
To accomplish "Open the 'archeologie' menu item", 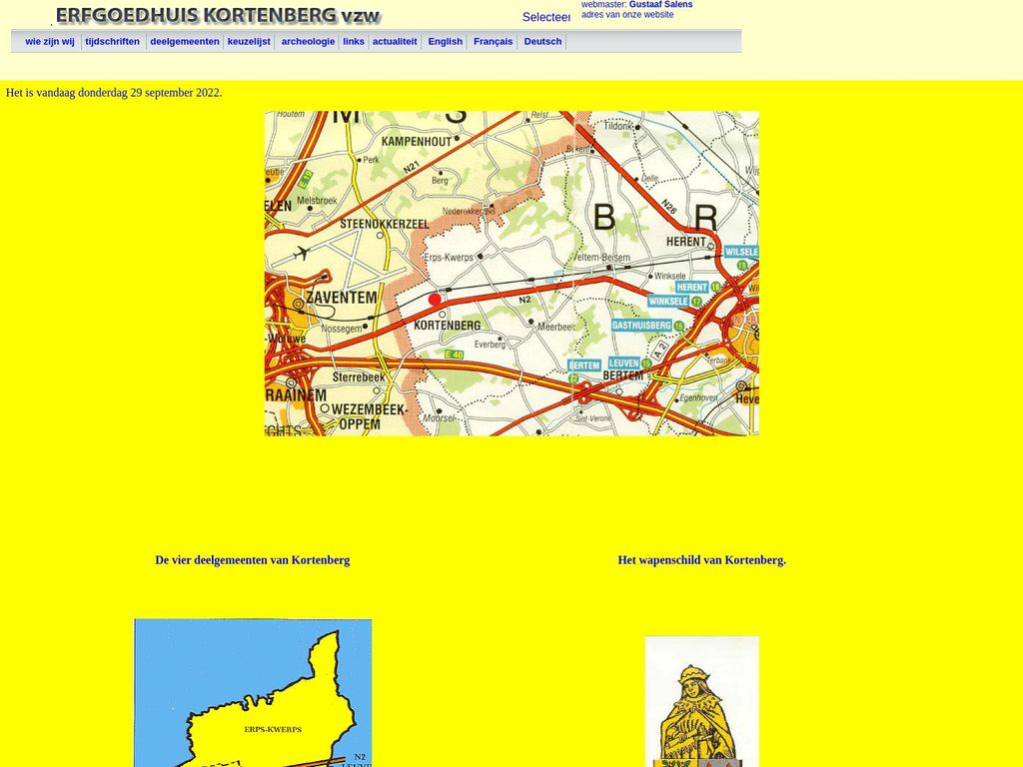I will coord(308,41).
